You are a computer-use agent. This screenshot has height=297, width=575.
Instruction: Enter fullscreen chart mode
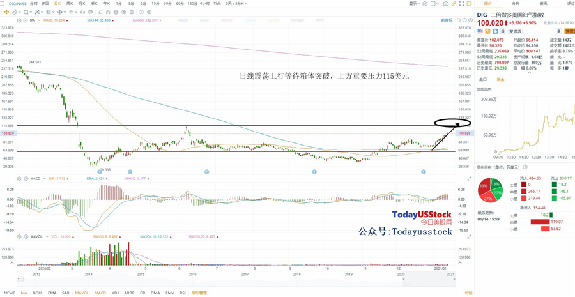(x=462, y=4)
